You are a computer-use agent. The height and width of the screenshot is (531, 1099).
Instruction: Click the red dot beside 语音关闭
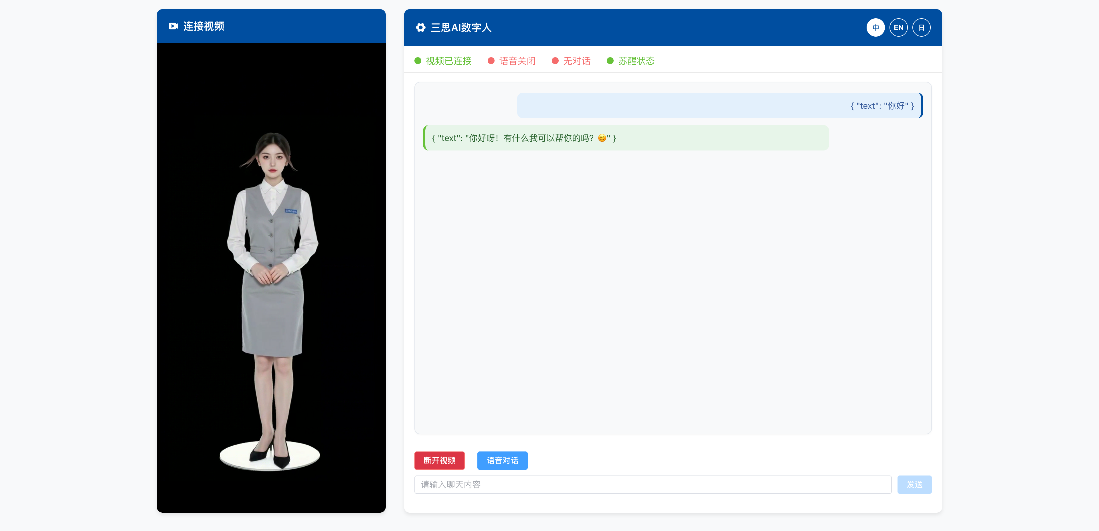491,61
